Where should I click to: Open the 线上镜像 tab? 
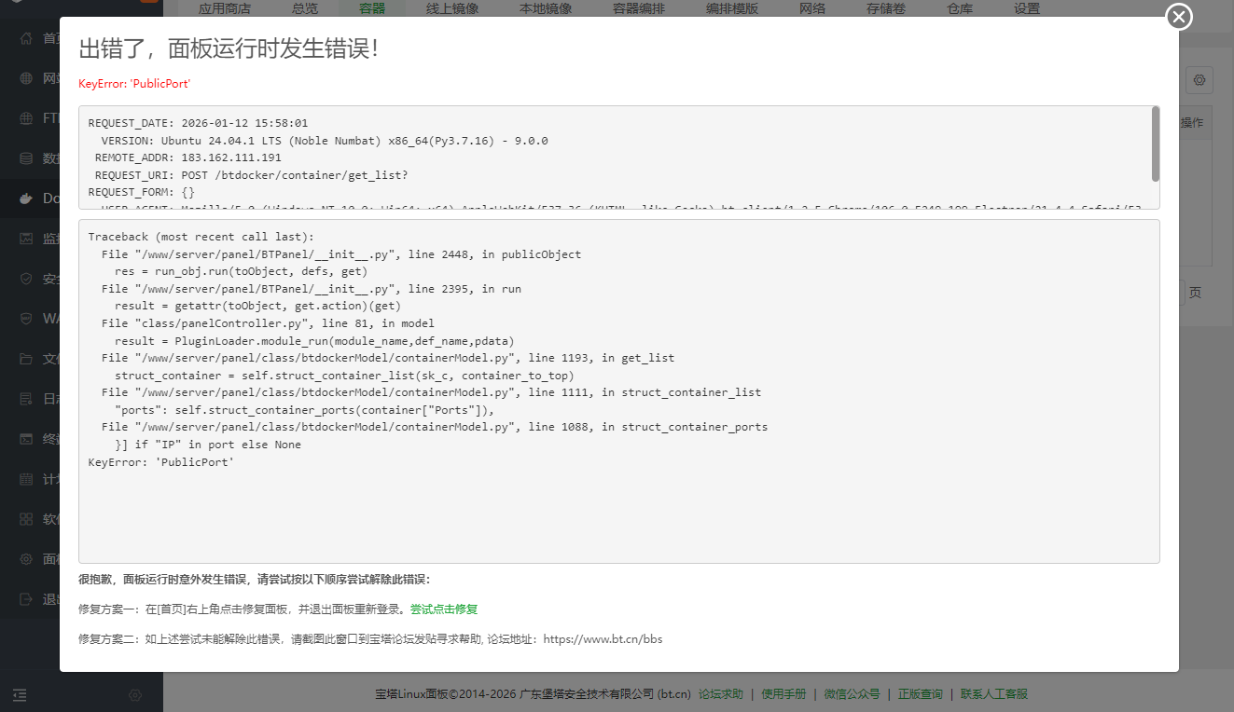[451, 7]
